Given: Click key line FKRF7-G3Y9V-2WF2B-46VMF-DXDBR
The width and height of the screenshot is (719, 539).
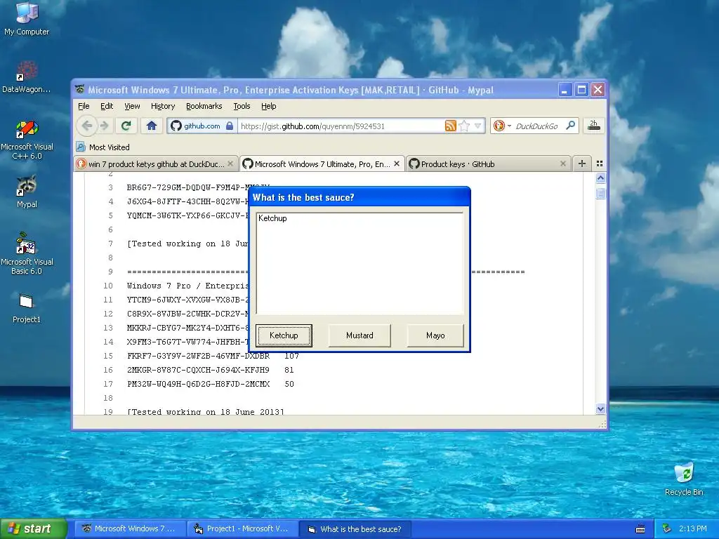Looking at the screenshot, I should point(198,356).
